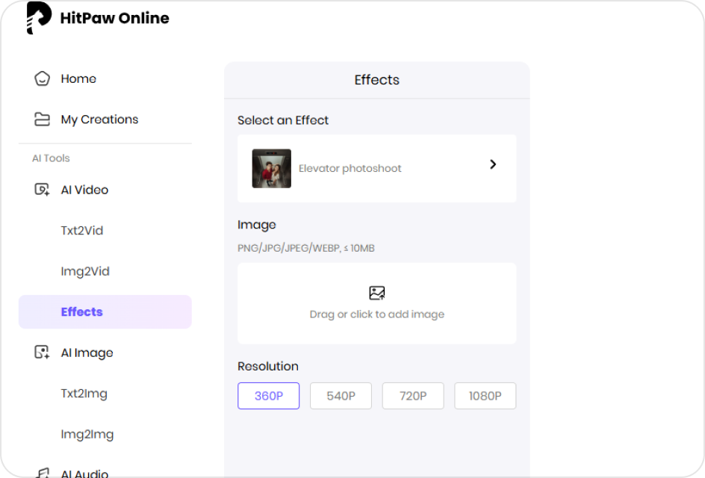This screenshot has width=705, height=478.
Task: Select Effects in the sidebar
Action: coord(82,312)
